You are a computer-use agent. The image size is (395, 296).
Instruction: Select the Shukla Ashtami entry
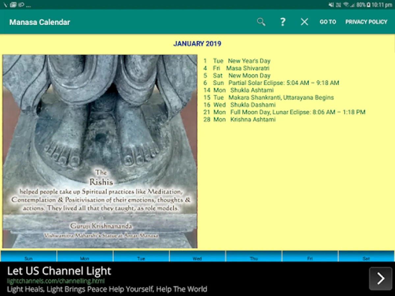(239, 90)
